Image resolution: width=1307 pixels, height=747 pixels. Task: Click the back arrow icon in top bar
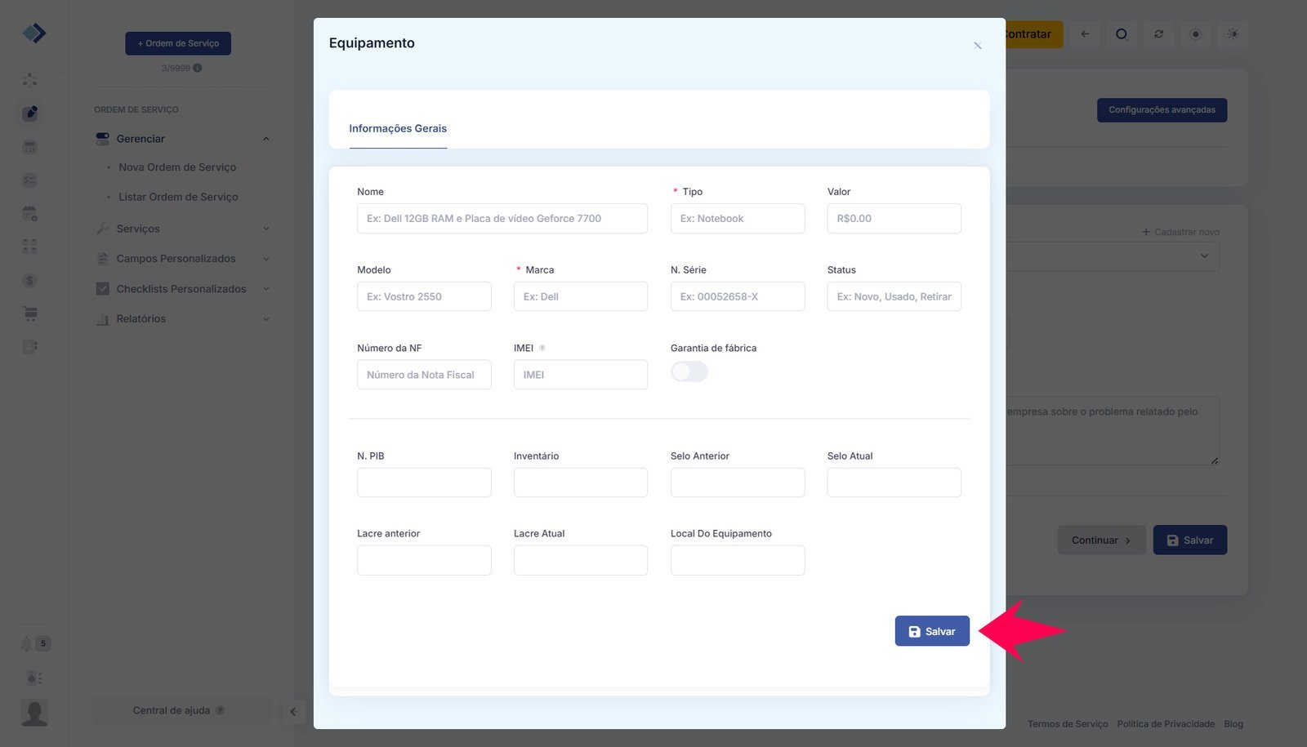[1085, 34]
